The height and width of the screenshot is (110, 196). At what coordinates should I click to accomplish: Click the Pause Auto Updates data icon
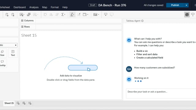point(13,15)
